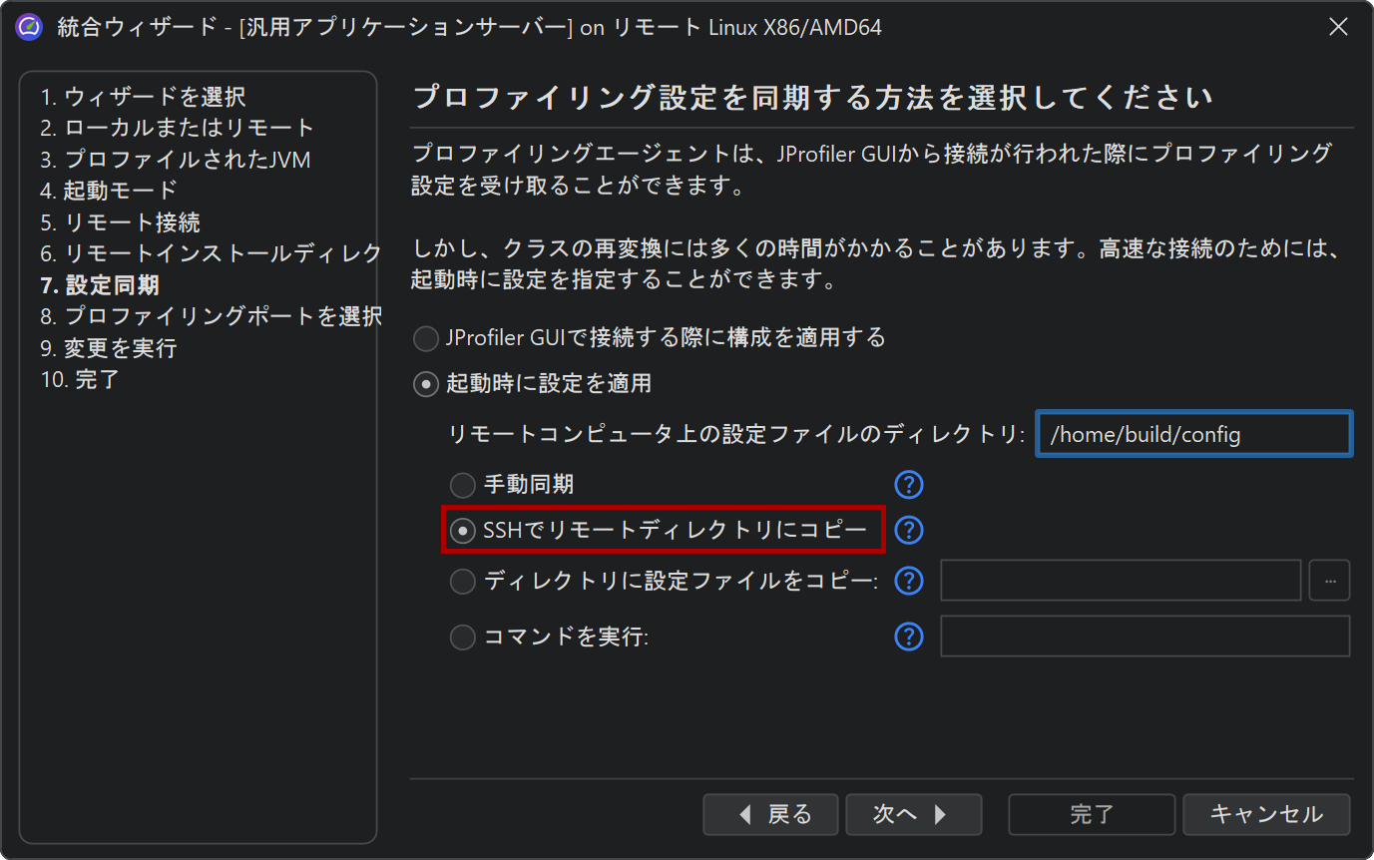Open help for ディレクトリに設定ファイルをコピー option
The height and width of the screenshot is (860, 1374).
coord(908,581)
